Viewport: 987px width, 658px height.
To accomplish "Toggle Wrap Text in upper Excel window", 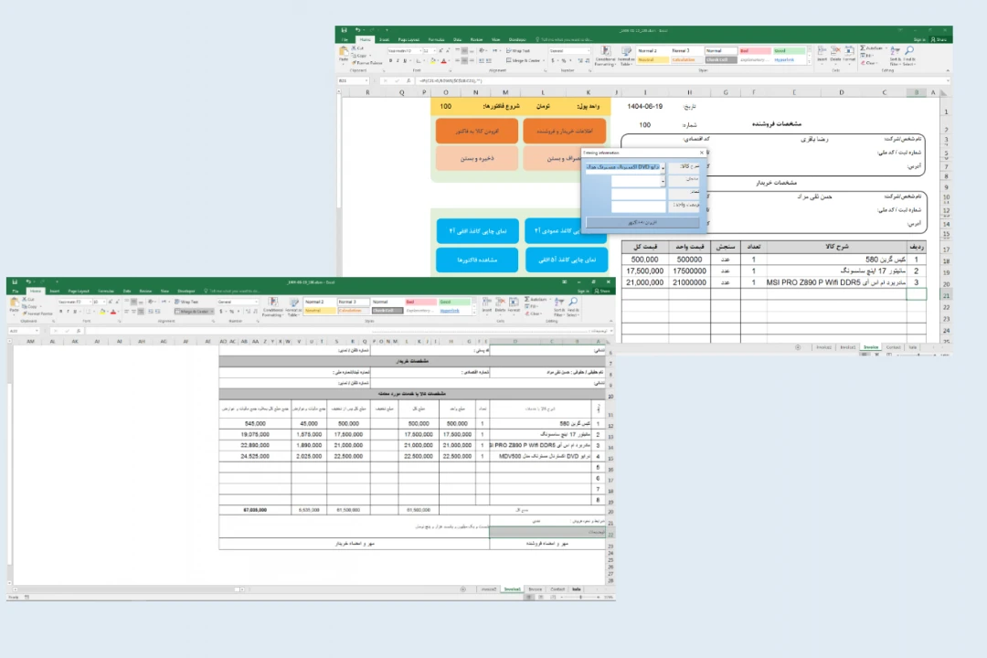I will 519,50.
